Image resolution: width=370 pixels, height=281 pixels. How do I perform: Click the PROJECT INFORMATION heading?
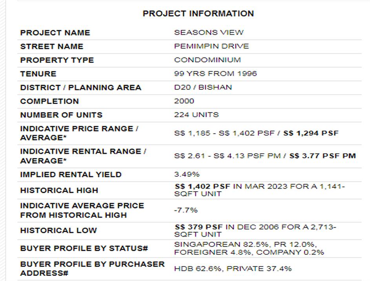(198, 14)
